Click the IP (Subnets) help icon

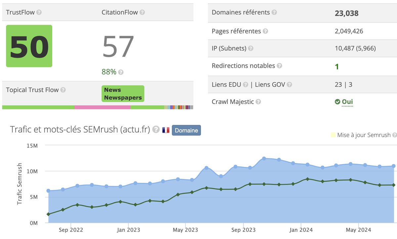click(x=251, y=48)
